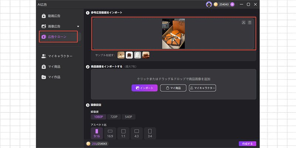
Task: Click the purple インポート button
Action: pyautogui.click(x=144, y=88)
